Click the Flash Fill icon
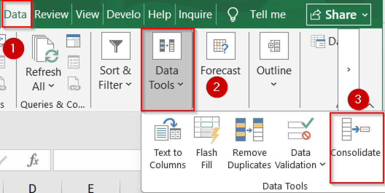This screenshot has width=385, height=193. pyautogui.click(x=207, y=130)
